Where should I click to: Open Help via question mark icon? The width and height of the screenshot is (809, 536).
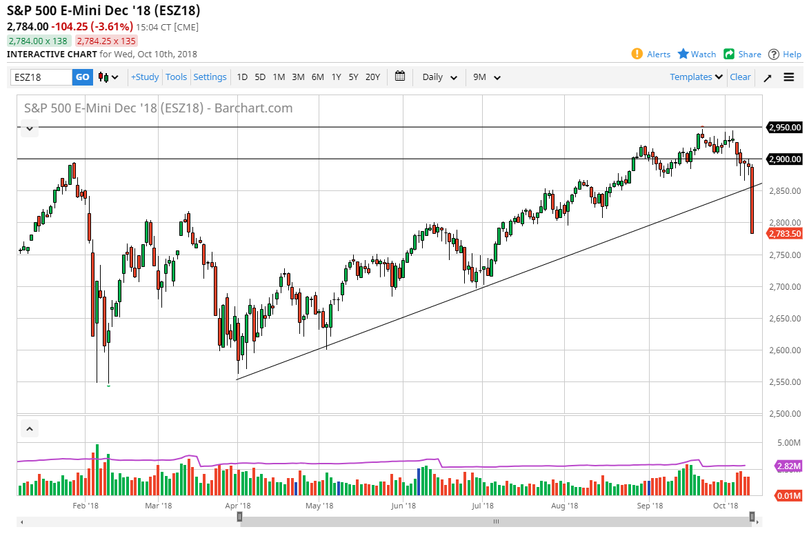(774, 54)
